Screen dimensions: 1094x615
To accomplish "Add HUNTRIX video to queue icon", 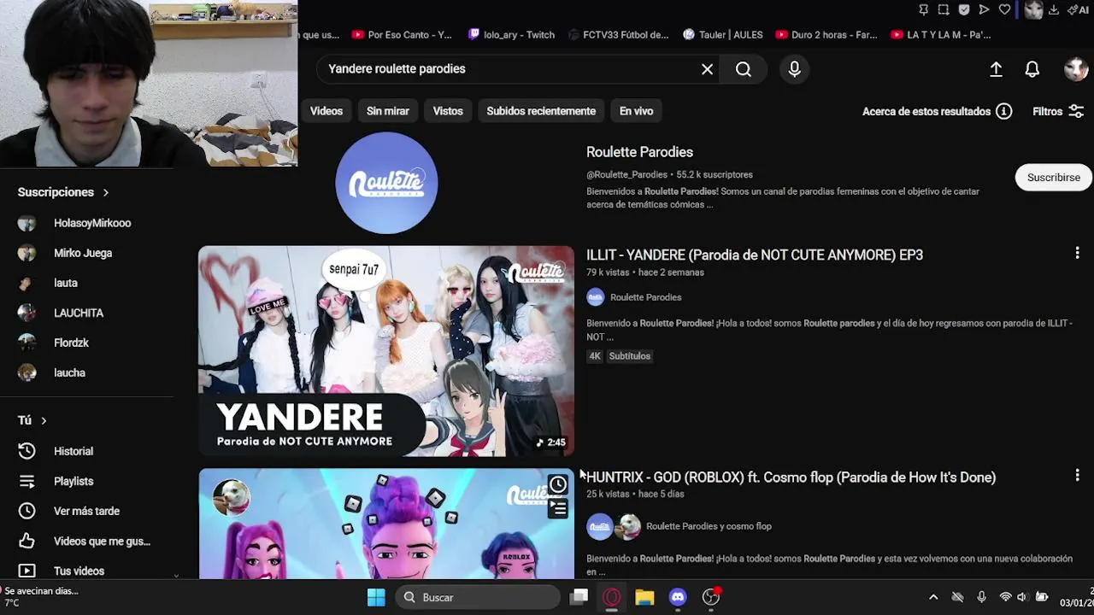I will click(x=558, y=509).
